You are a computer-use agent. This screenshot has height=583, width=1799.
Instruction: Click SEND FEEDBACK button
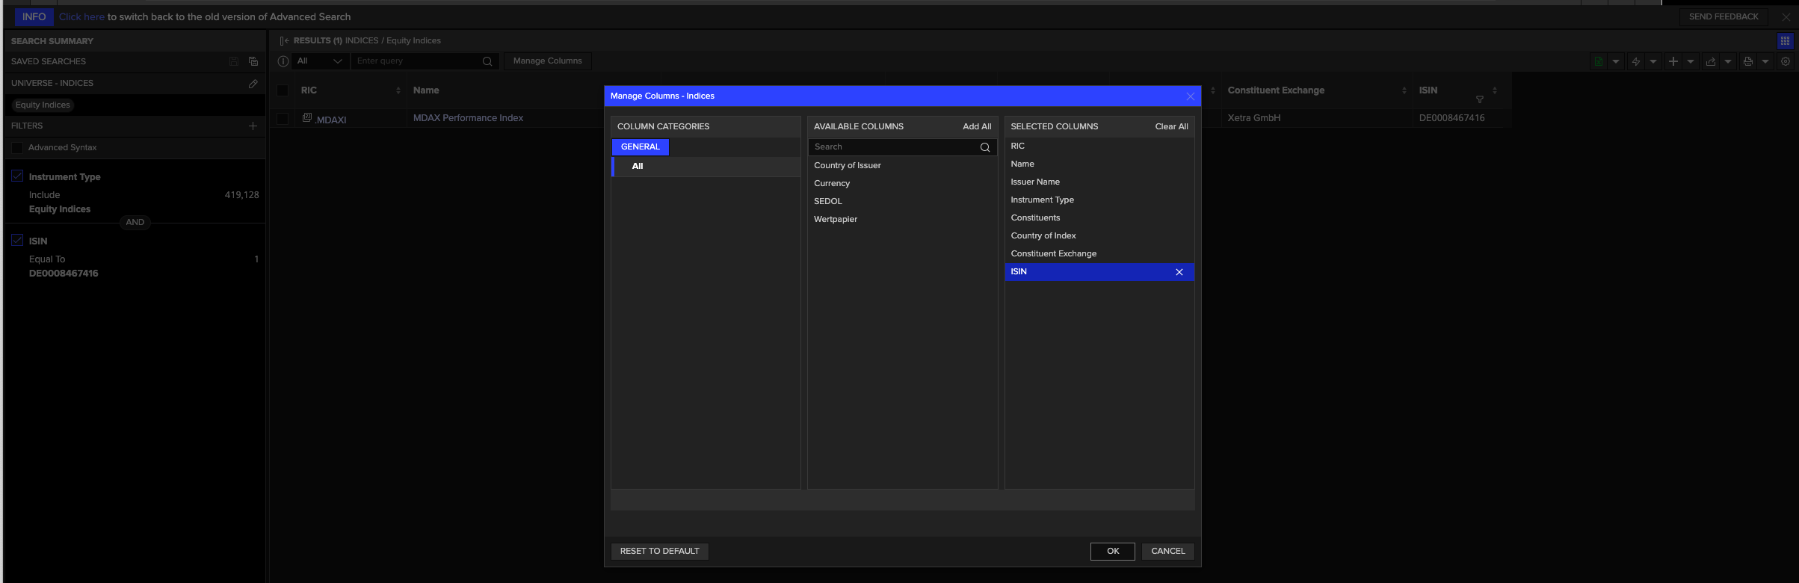click(x=1724, y=16)
